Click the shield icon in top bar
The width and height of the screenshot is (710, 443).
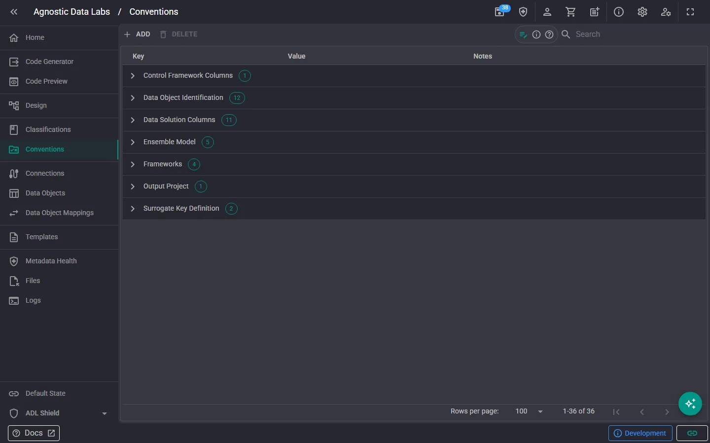pos(523,12)
